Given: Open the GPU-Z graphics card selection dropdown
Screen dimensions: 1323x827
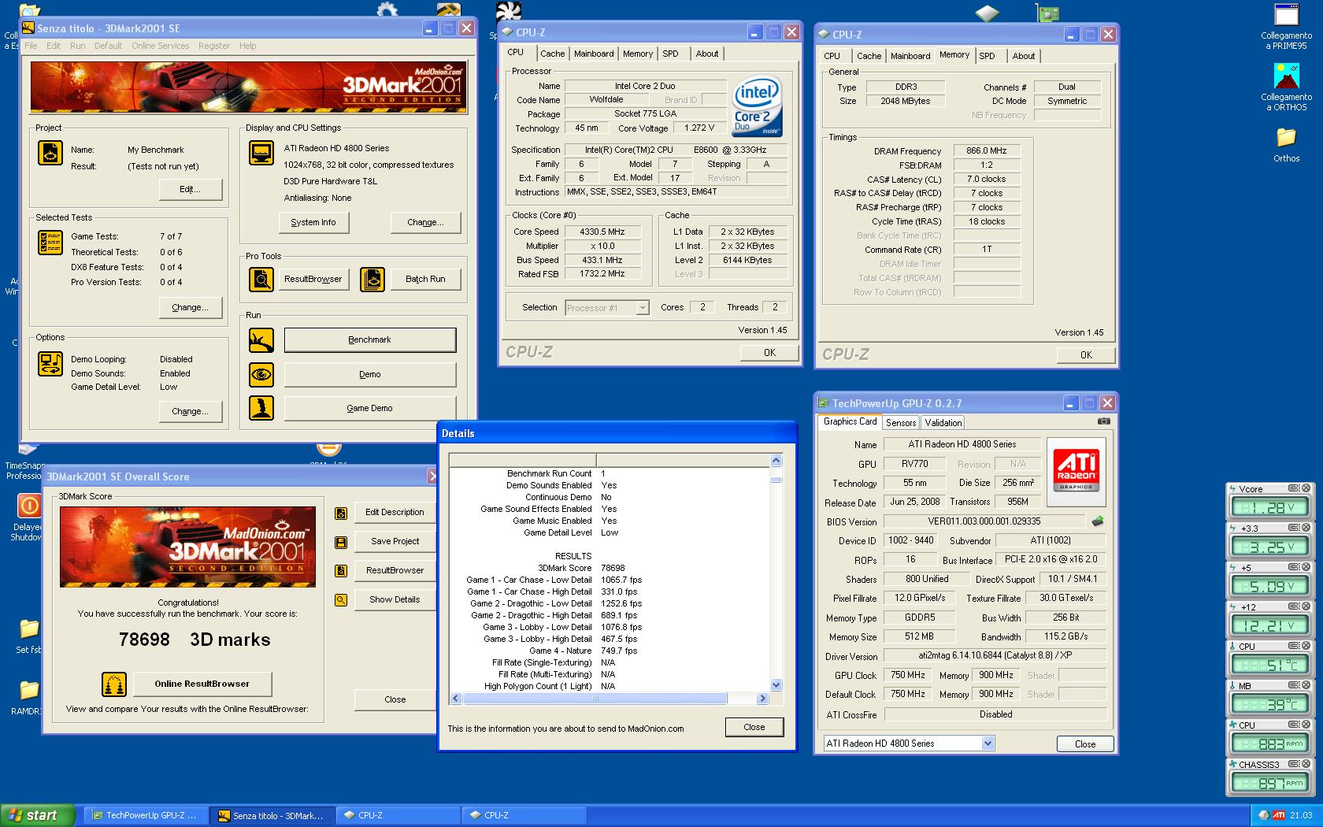Looking at the screenshot, I should coord(988,744).
